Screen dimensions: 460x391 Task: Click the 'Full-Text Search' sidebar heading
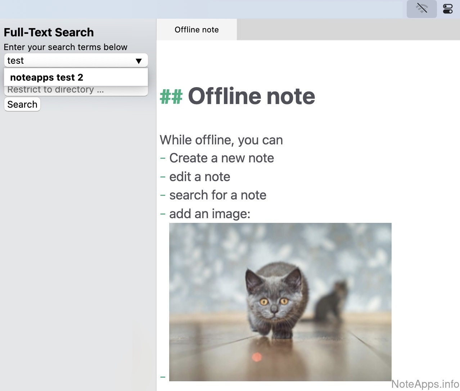click(49, 32)
